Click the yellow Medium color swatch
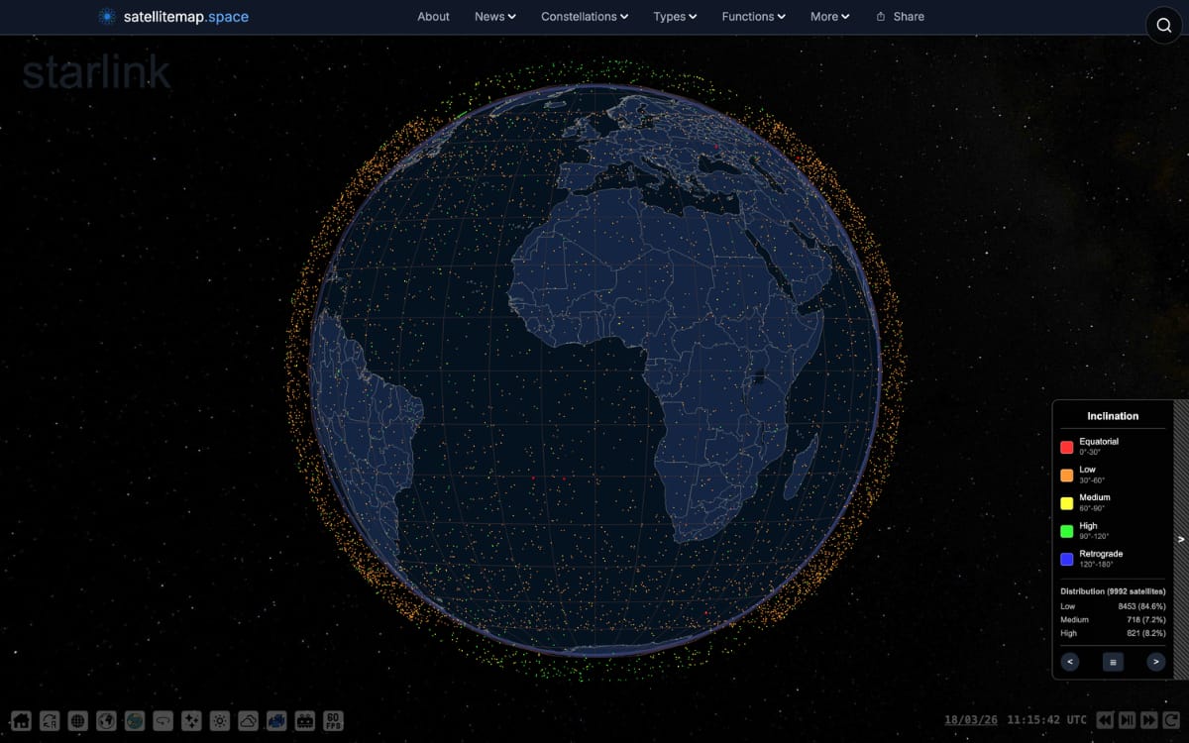This screenshot has height=743, width=1189. pyautogui.click(x=1067, y=502)
